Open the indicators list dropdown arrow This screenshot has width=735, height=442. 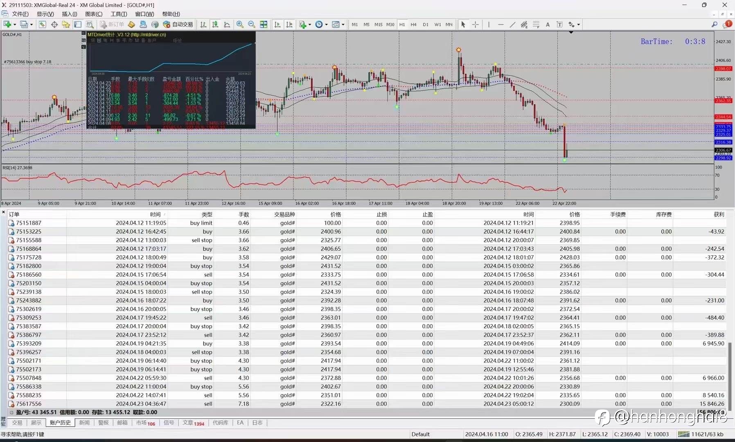pyautogui.click(x=310, y=25)
